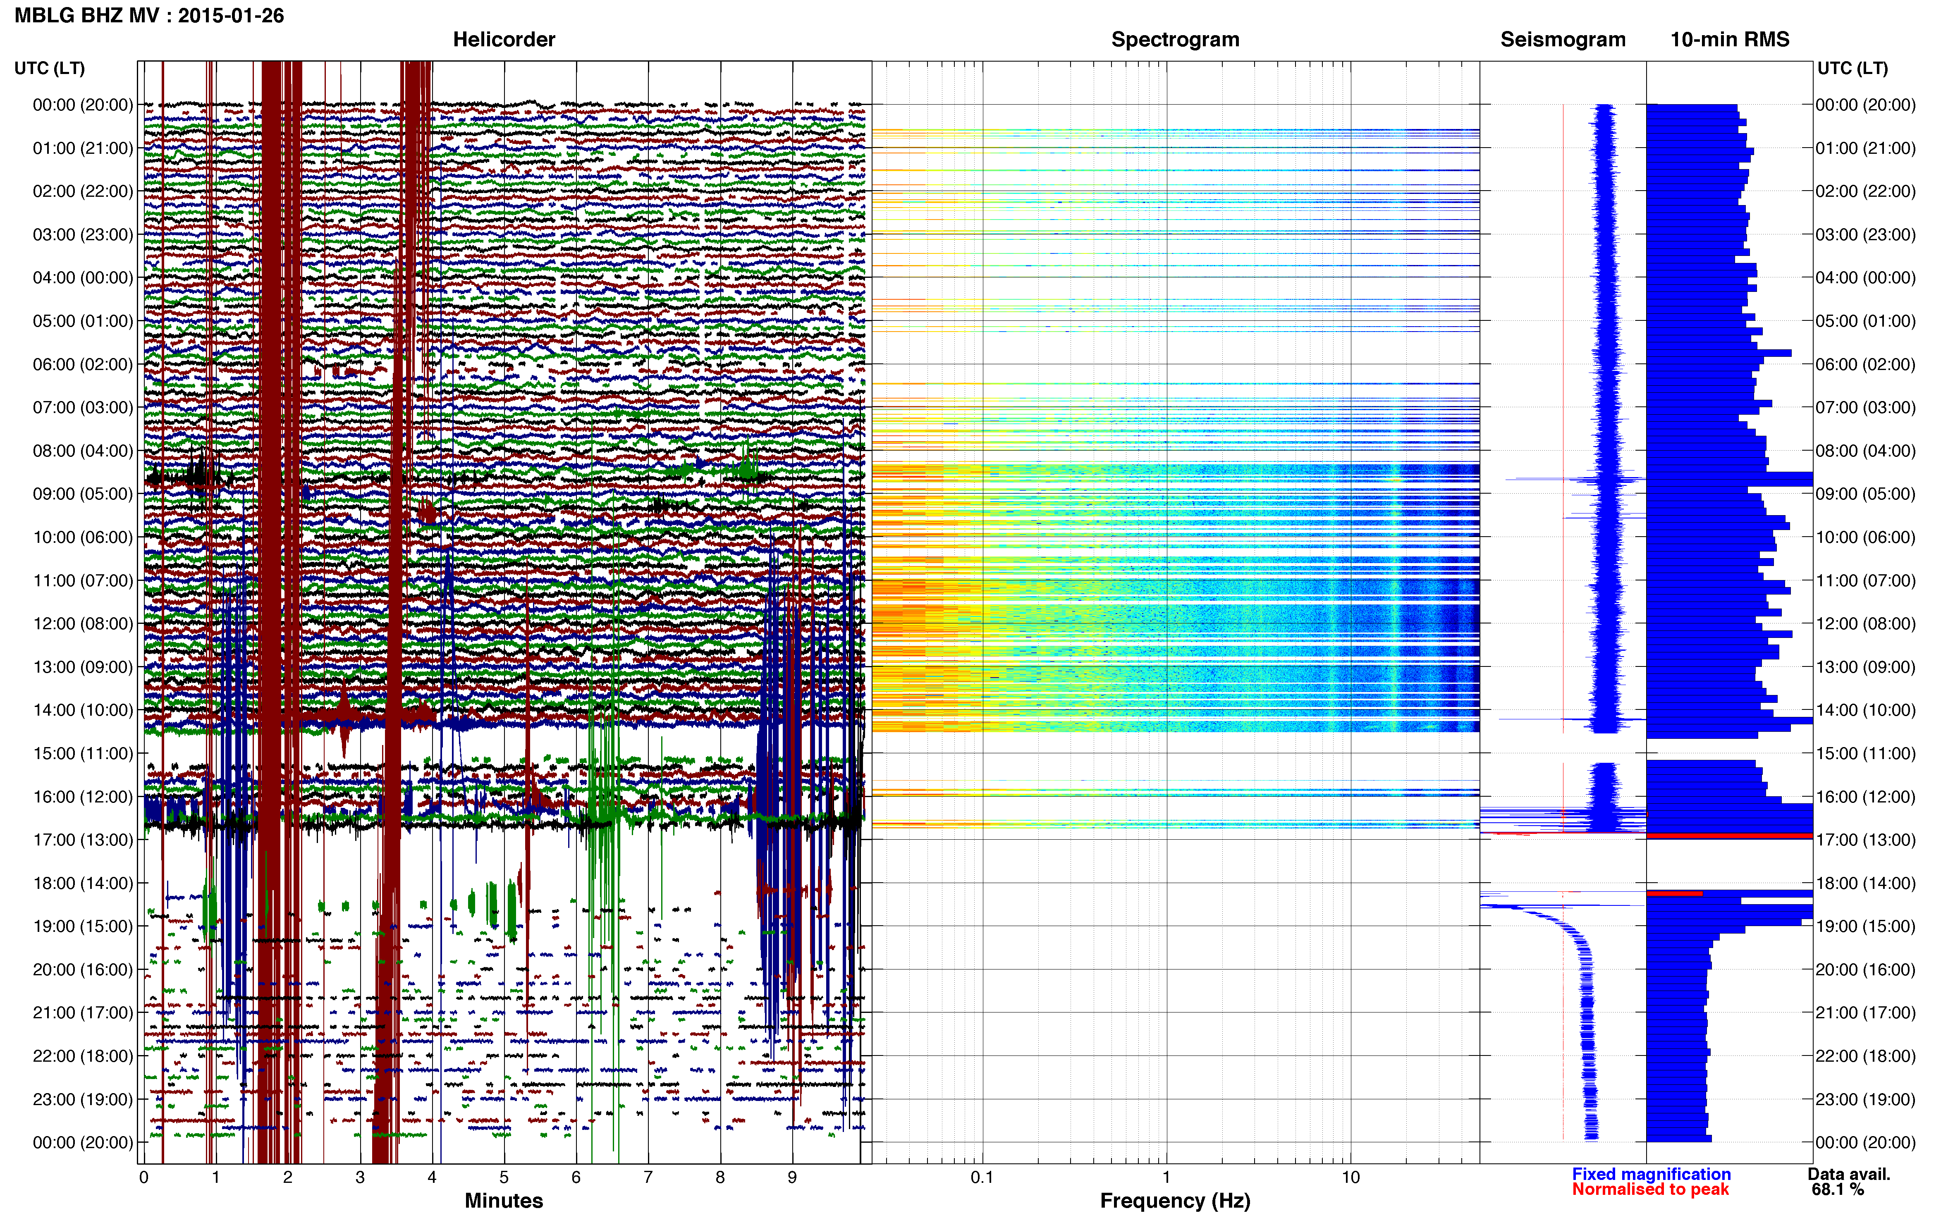Screen dimensions: 1960x1225
Task: Click the right '19:00 (15:00)' time label
Action: coord(1865,926)
